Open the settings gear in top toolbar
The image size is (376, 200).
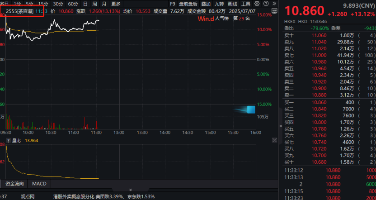coord(257,4)
